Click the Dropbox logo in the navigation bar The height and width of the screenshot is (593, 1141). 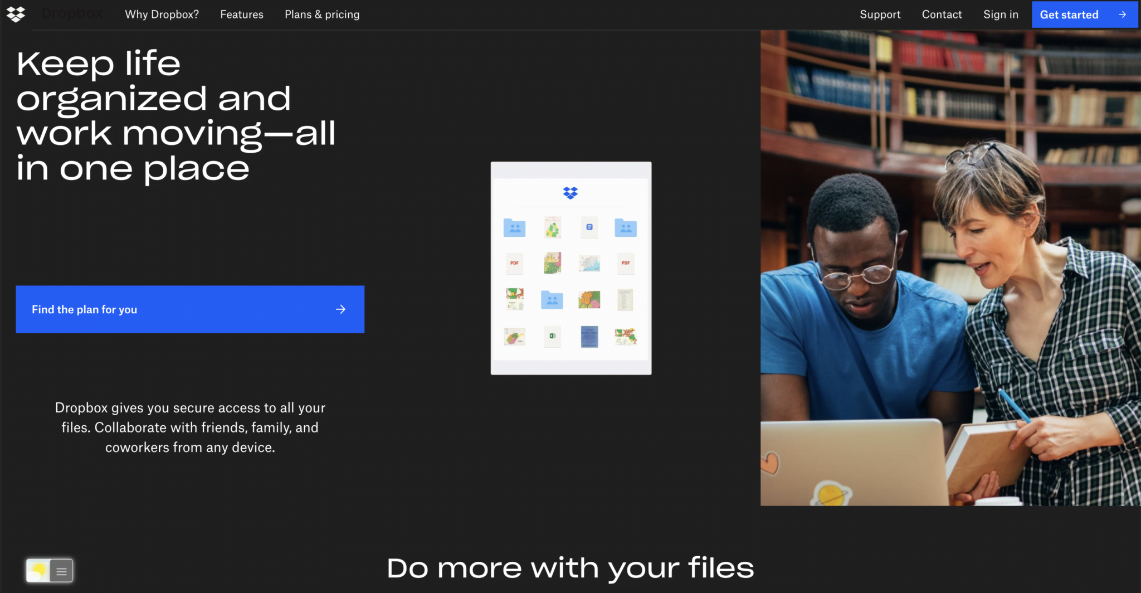(x=16, y=14)
